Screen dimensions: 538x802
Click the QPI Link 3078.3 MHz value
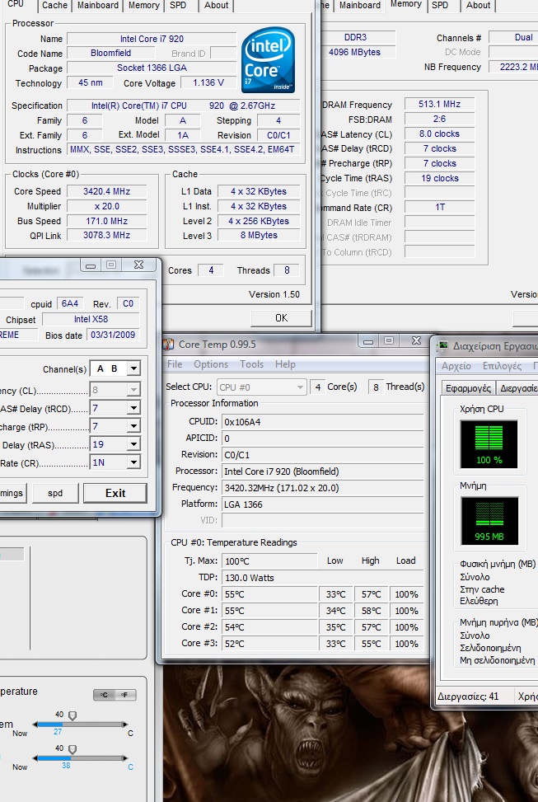tap(107, 235)
